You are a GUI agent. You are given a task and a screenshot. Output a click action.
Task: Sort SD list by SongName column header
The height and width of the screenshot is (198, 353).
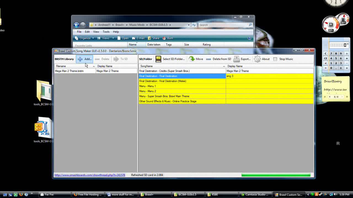click(182, 66)
